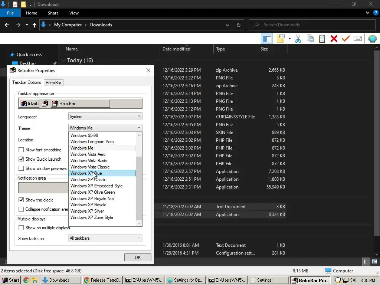Choose Windows XP Blue theme
380x285 pixels.
click(x=102, y=173)
